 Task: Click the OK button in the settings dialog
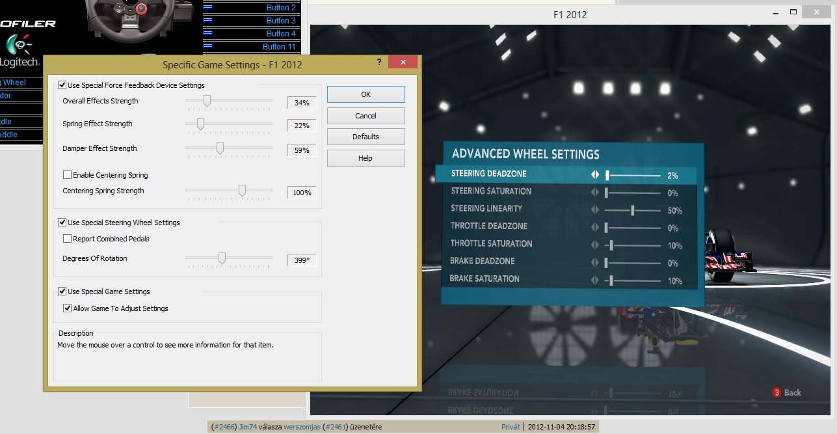365,94
